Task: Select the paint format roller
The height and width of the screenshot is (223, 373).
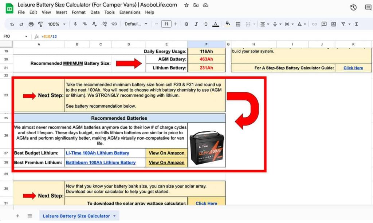Action: click(40, 24)
